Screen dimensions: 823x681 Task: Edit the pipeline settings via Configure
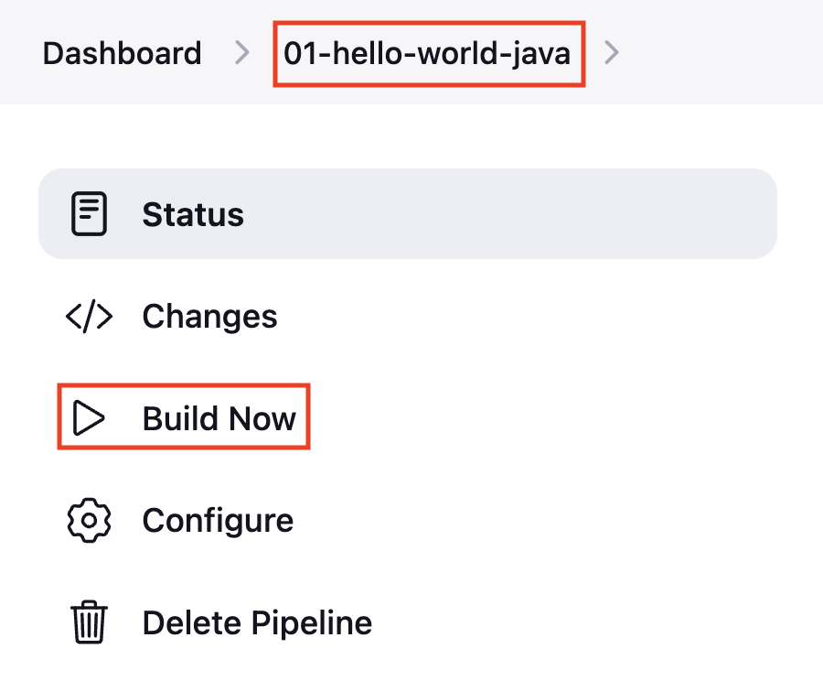218,521
